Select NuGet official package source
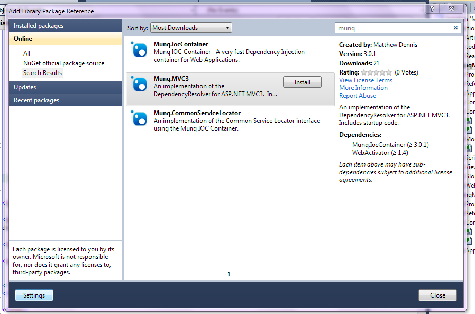 pyautogui.click(x=64, y=63)
